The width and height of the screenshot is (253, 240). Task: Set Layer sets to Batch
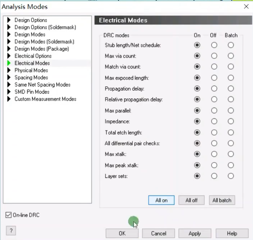tap(231, 176)
